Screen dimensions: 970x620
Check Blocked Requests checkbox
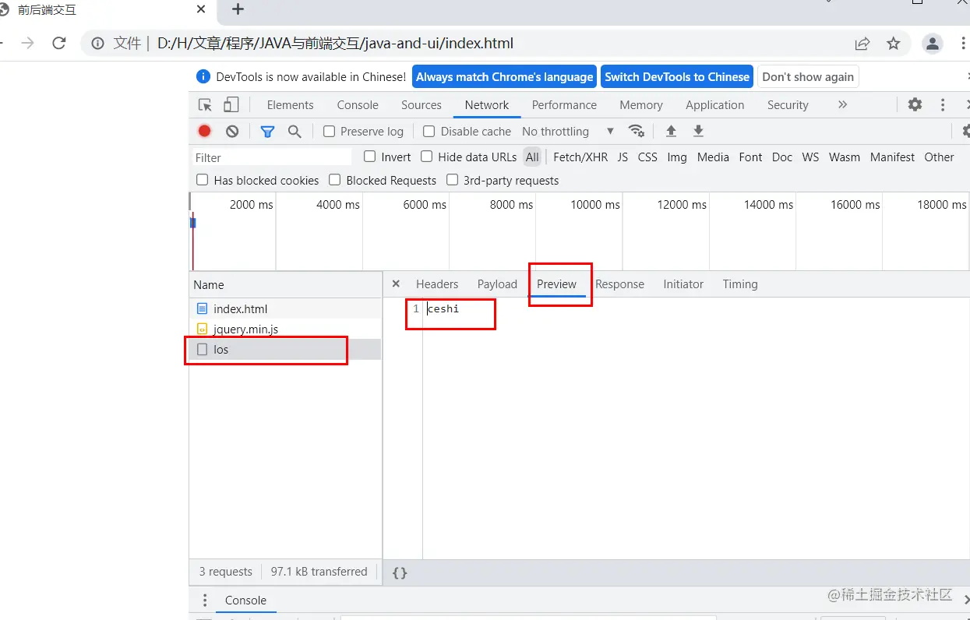pyautogui.click(x=335, y=180)
